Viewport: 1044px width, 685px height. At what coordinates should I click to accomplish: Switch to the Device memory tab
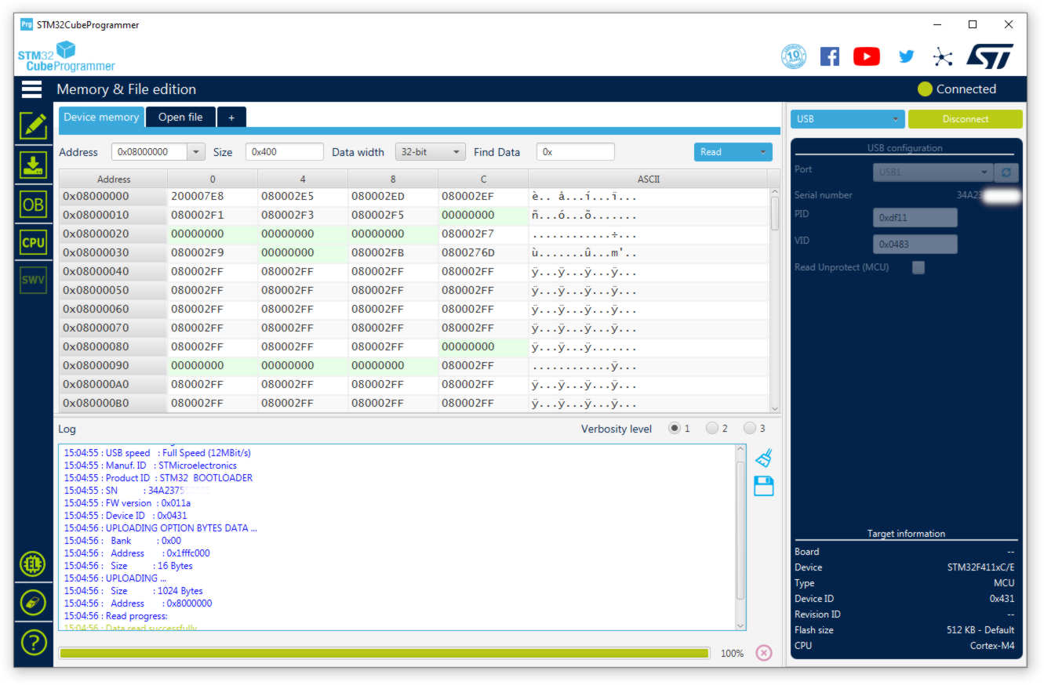(x=101, y=117)
